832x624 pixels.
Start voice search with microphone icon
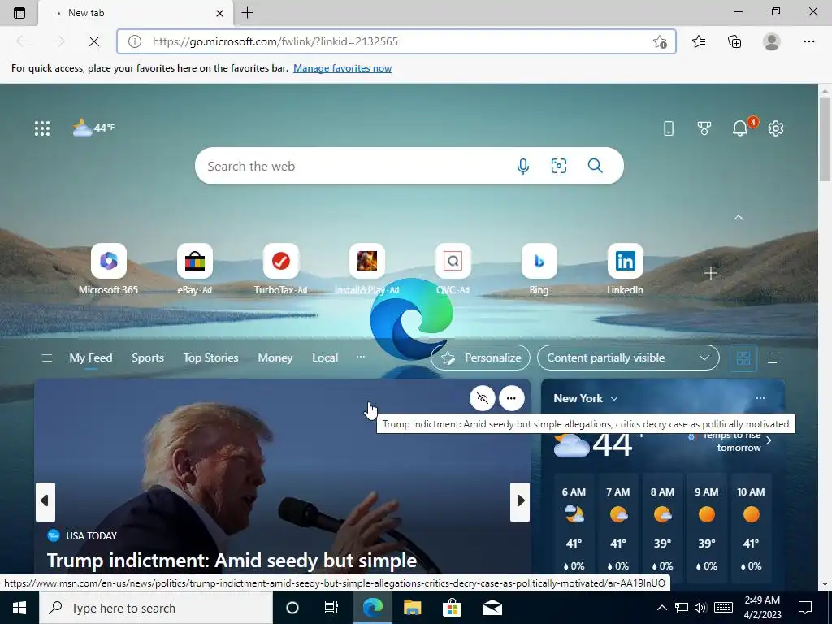(x=522, y=166)
